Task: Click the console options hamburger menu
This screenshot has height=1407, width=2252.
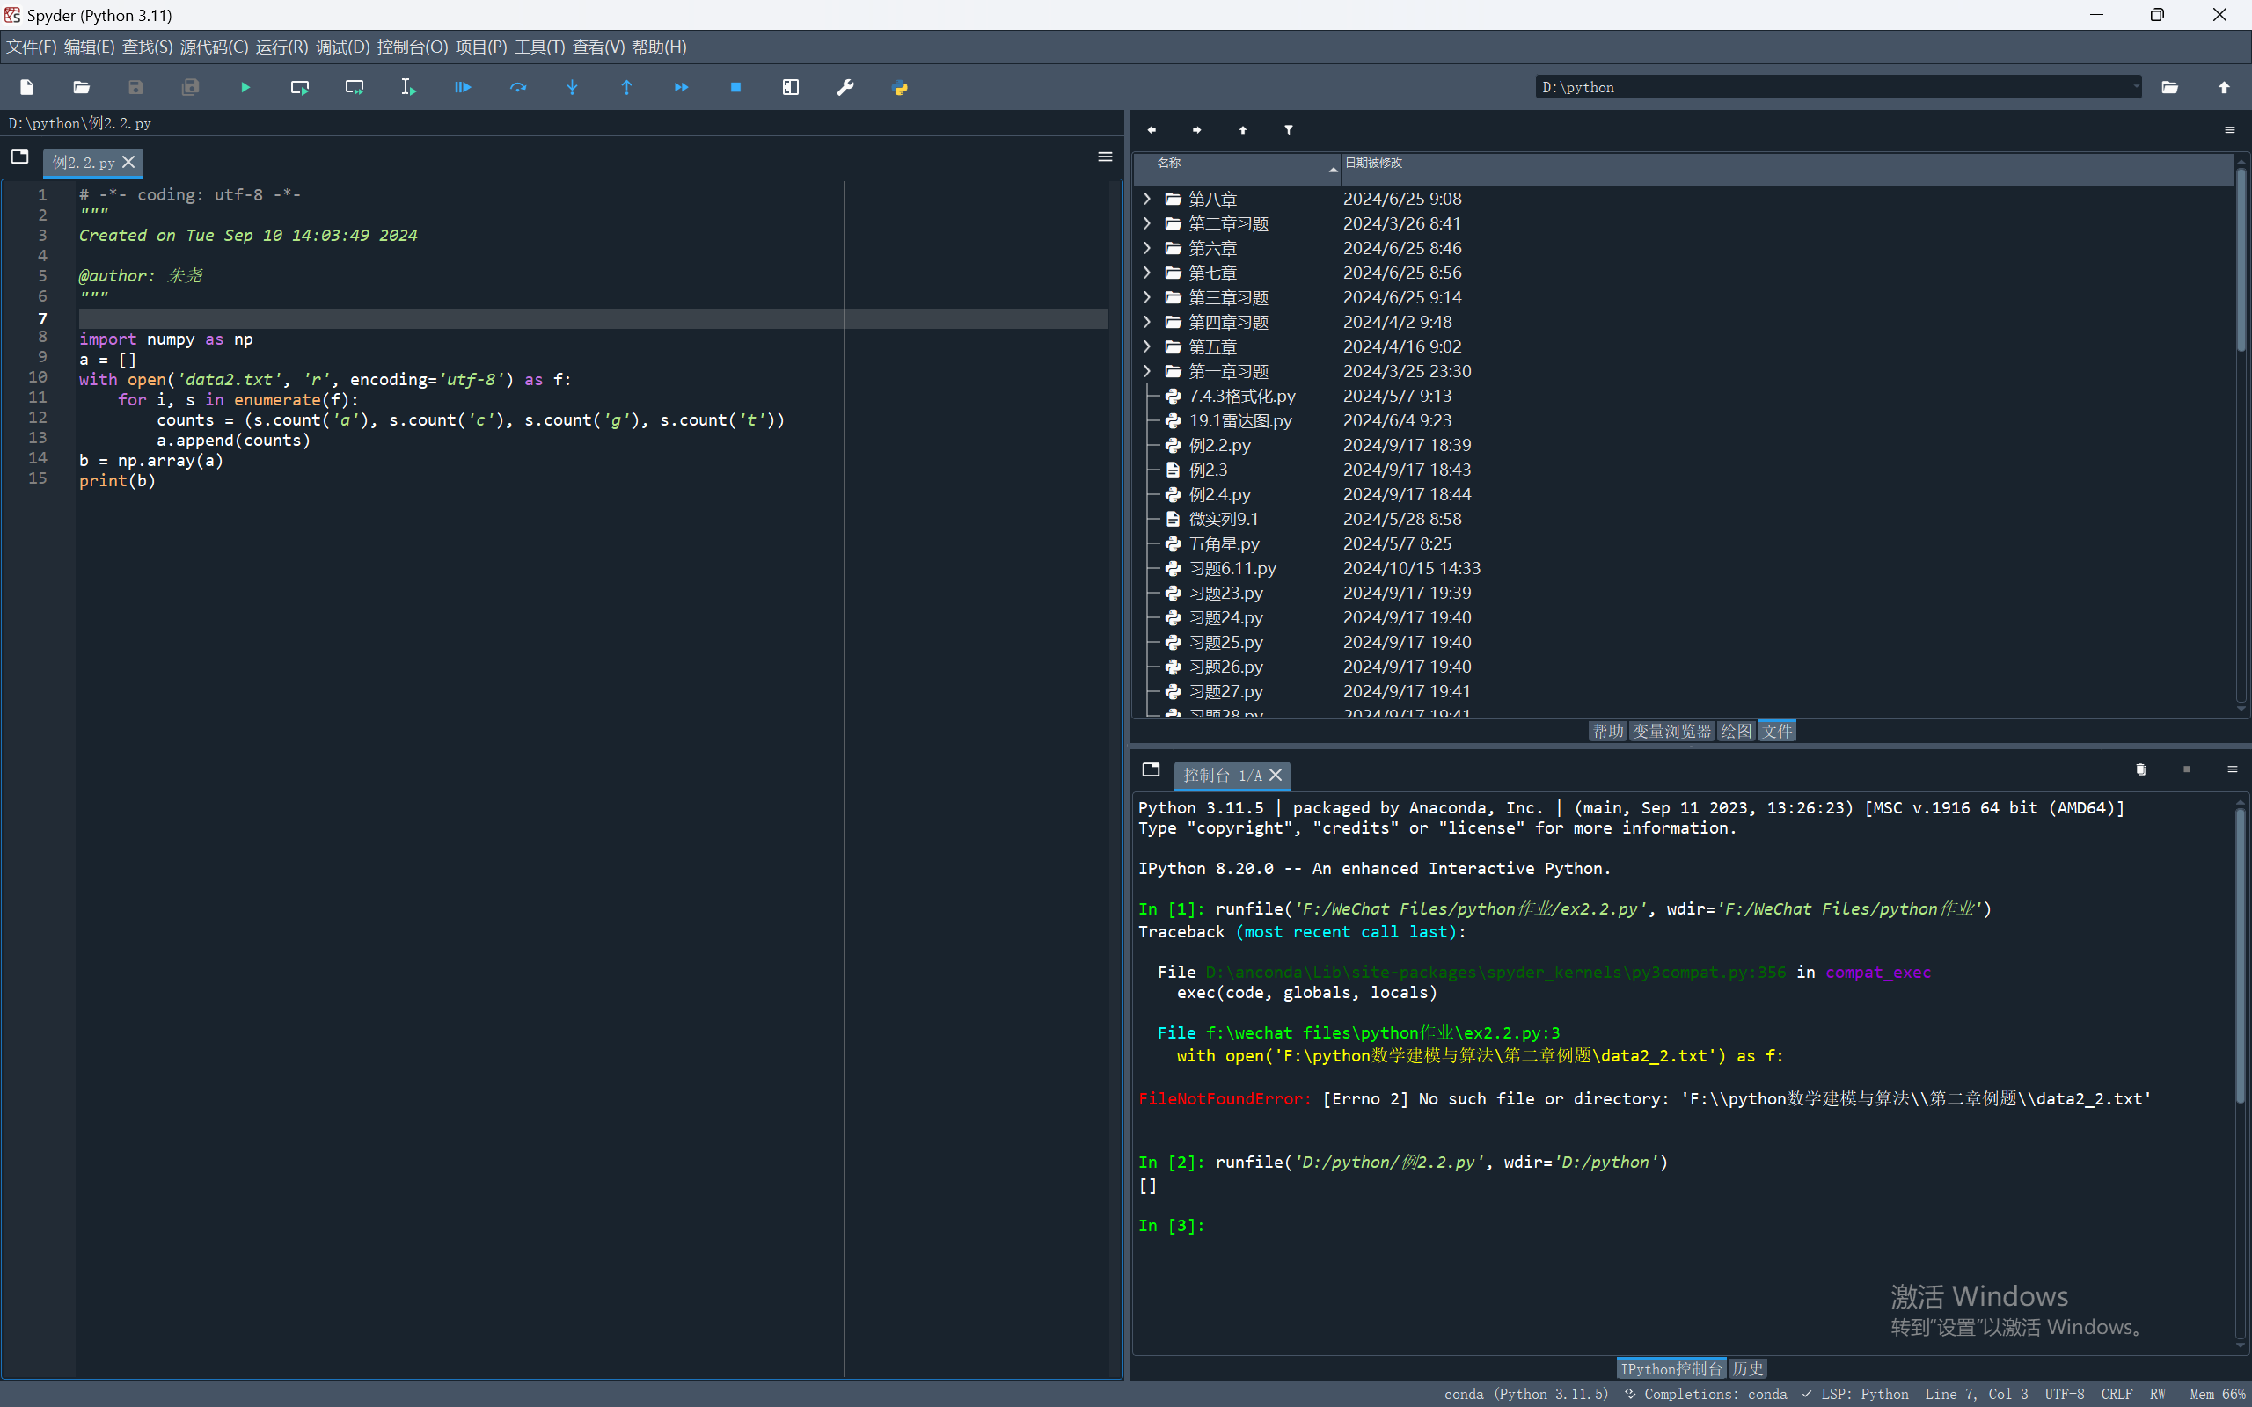Action: (2232, 769)
